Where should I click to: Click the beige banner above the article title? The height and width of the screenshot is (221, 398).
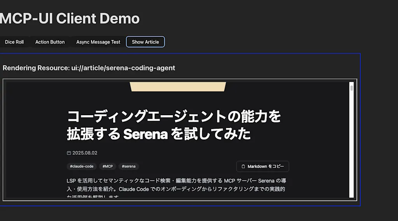pyautogui.click(x=178, y=86)
